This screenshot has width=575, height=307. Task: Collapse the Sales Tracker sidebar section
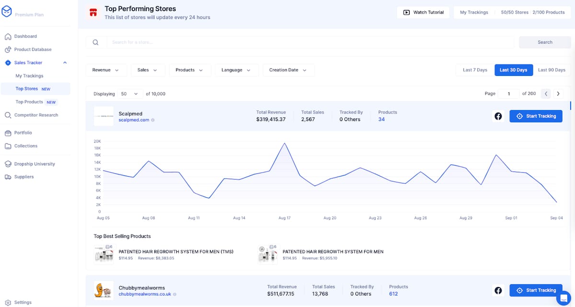(x=65, y=63)
